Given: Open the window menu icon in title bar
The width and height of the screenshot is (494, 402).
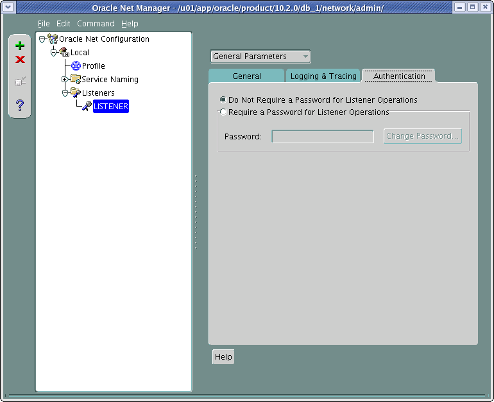Looking at the screenshot, I should [x=8, y=7].
